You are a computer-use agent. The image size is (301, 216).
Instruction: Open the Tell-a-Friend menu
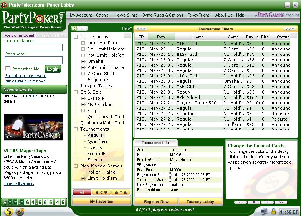[x=199, y=15]
